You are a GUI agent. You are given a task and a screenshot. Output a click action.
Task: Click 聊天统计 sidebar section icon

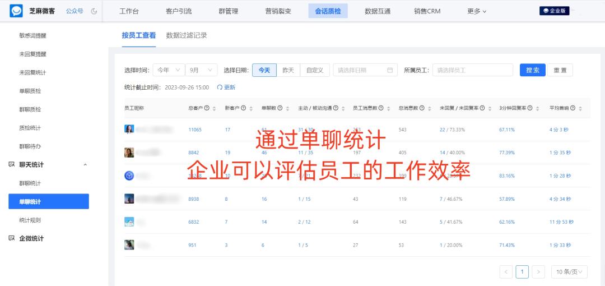tap(12, 165)
